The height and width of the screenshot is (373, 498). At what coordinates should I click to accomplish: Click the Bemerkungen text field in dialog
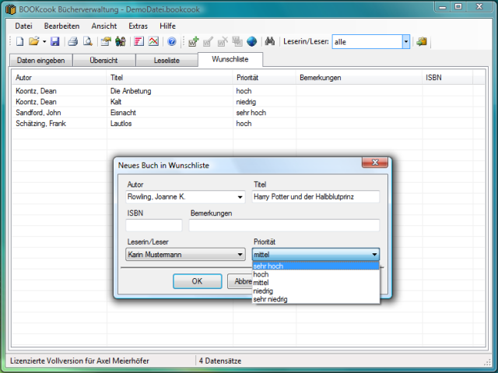tap(284, 226)
